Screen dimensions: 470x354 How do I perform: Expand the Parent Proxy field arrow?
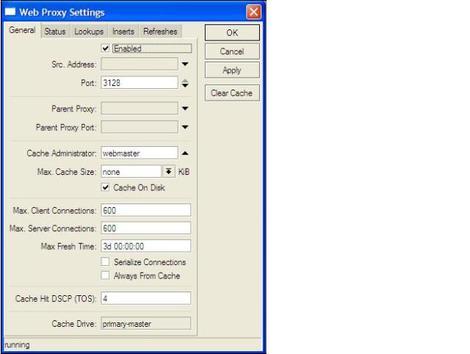pyautogui.click(x=185, y=109)
